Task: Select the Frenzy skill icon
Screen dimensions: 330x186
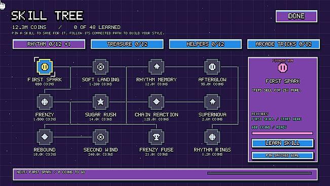Action: click(x=45, y=102)
